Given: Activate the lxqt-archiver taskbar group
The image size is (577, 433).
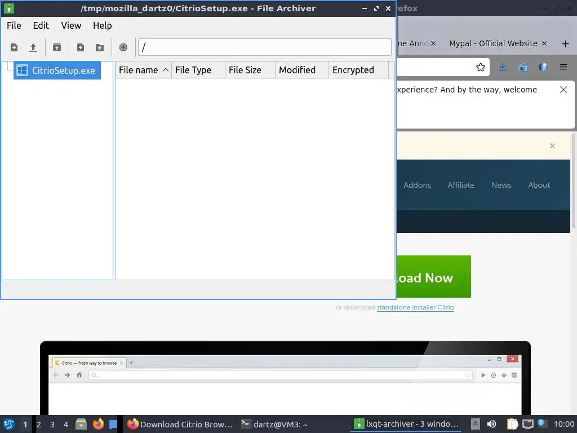Looking at the screenshot, I should pos(406,424).
